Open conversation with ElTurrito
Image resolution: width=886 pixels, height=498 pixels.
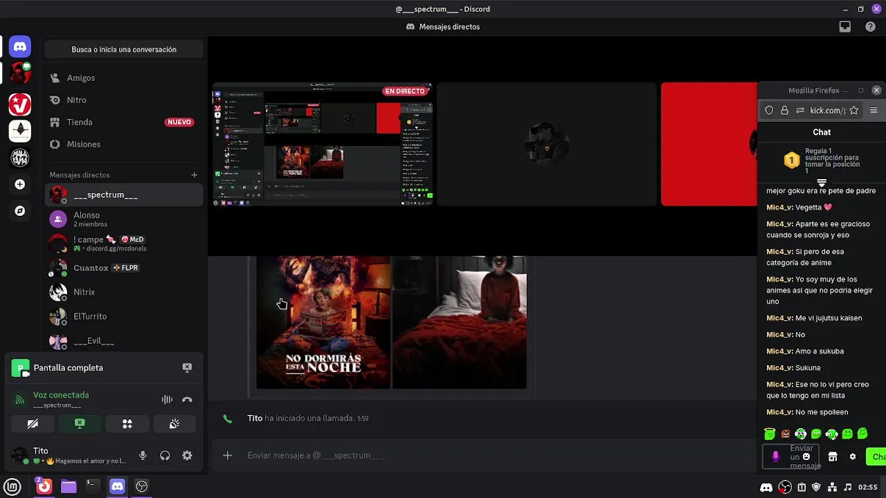(x=124, y=316)
